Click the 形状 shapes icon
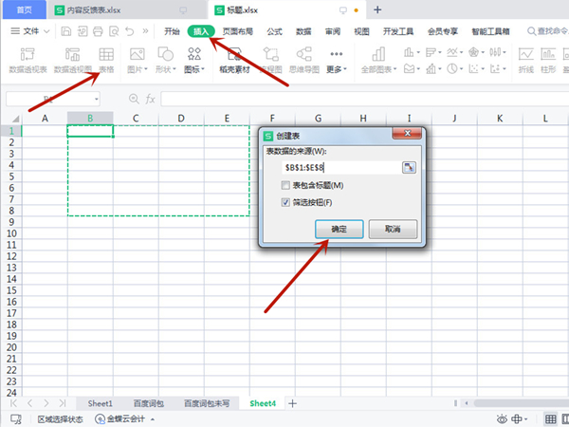Viewport: 569px width, 427px height. pos(168,60)
